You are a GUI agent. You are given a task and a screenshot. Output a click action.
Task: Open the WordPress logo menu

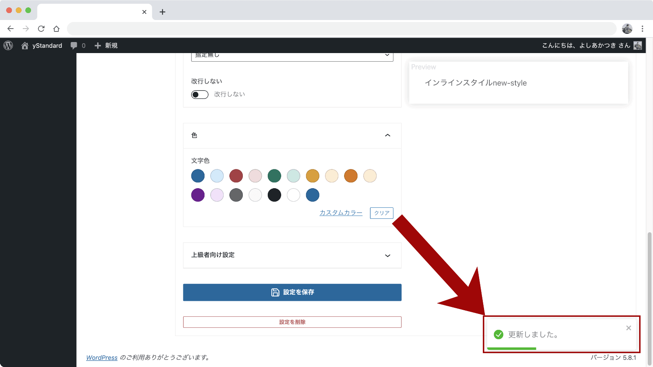(x=8, y=45)
